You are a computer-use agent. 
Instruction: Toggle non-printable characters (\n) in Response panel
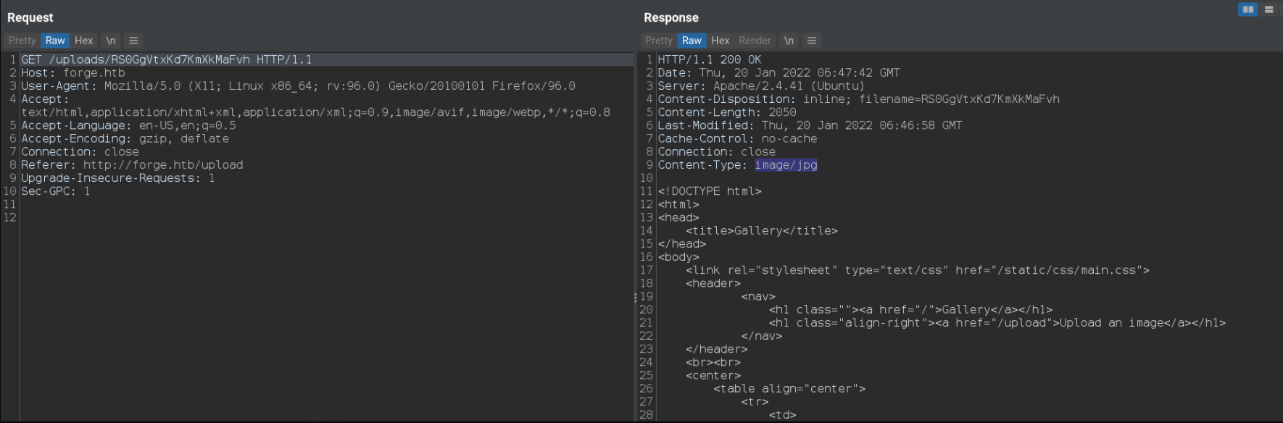tap(789, 41)
